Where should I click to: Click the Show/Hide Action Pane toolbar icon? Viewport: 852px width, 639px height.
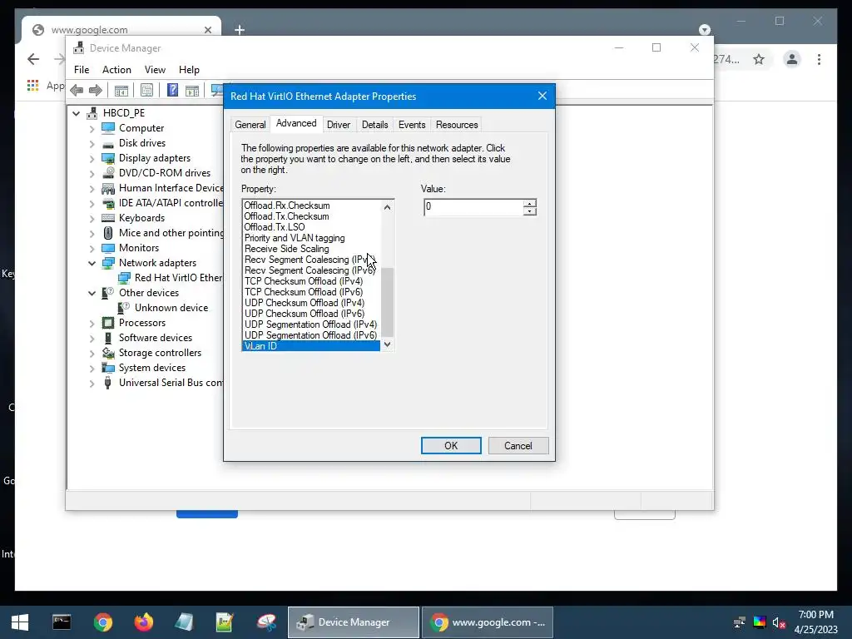pos(192,90)
